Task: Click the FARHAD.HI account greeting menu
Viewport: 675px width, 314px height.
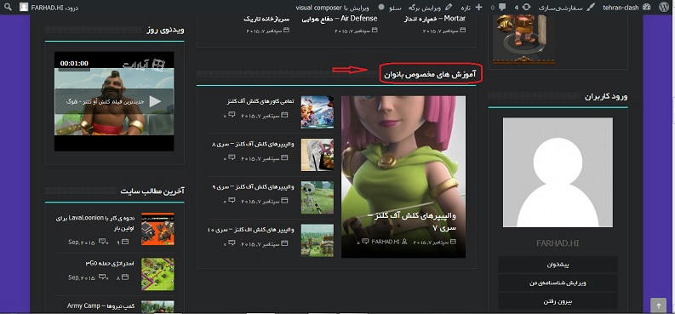Action: click(49, 8)
